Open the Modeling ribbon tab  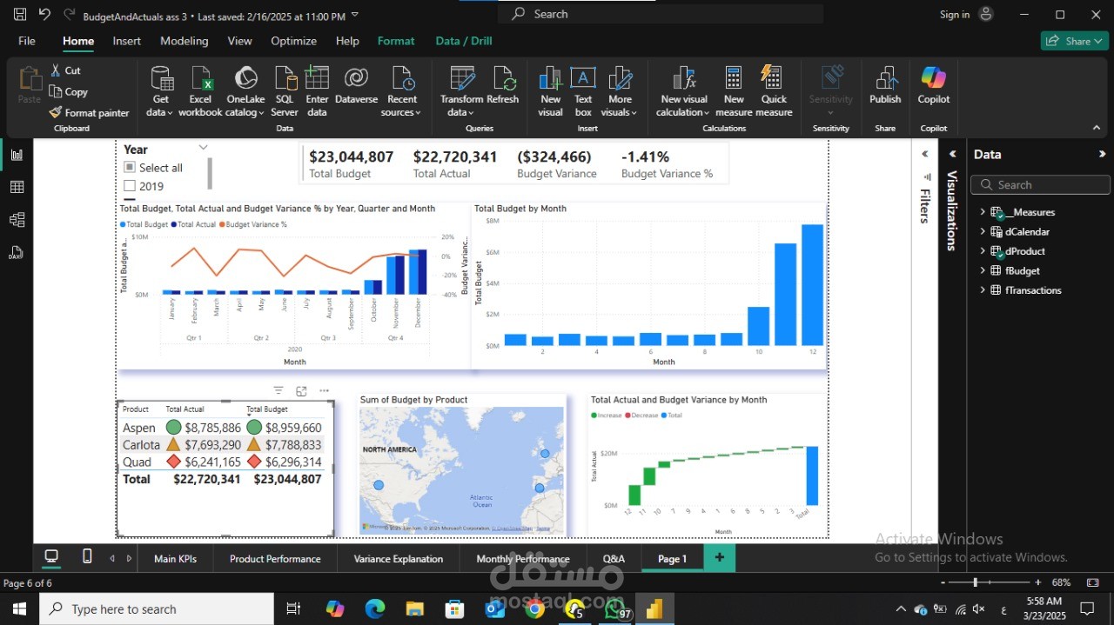coord(185,41)
